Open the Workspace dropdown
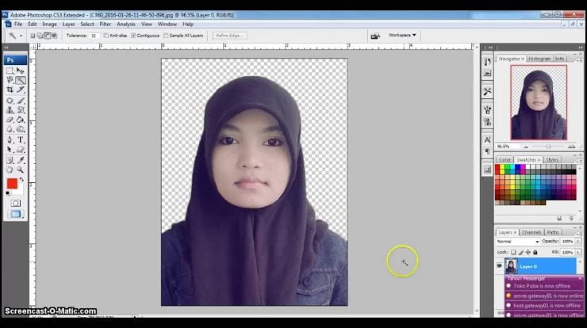Image resolution: width=587 pixels, height=328 pixels. tap(403, 35)
